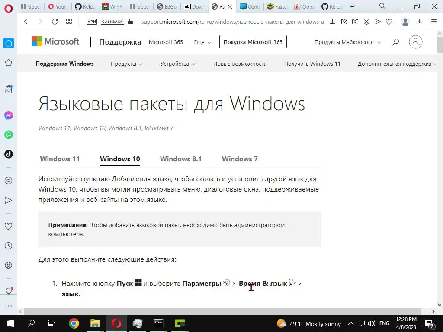Click the address bar URL

coord(232,22)
